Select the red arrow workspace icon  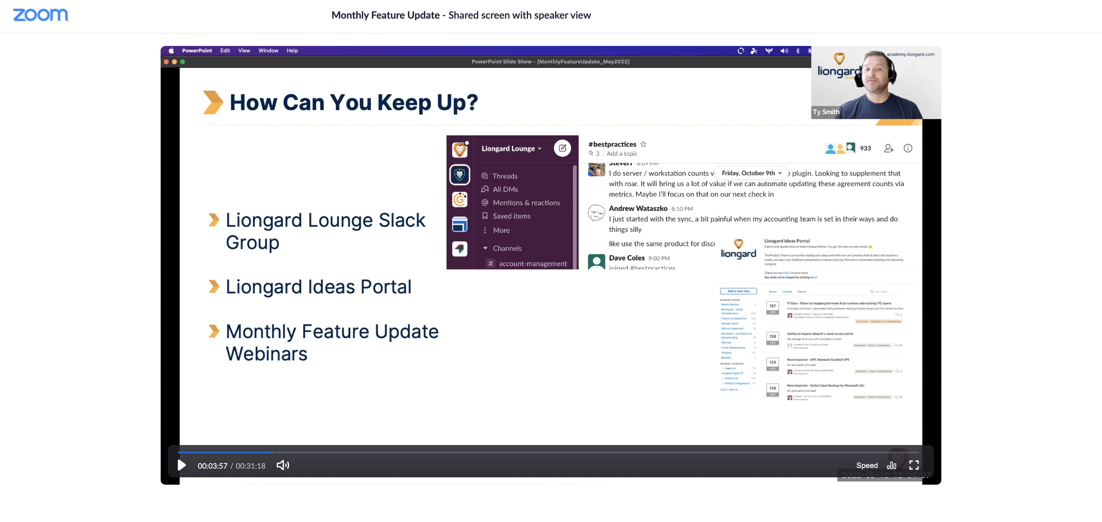[460, 249]
